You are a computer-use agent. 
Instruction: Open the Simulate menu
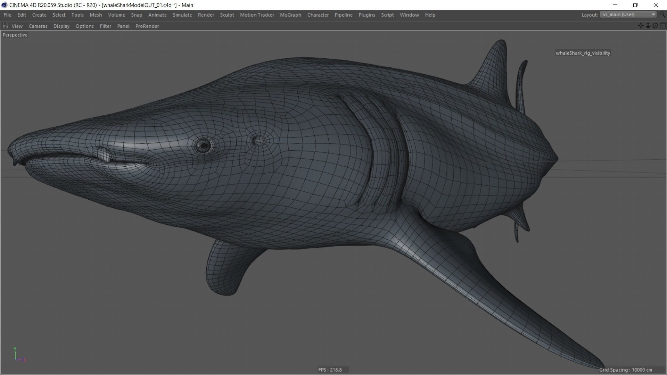182,15
